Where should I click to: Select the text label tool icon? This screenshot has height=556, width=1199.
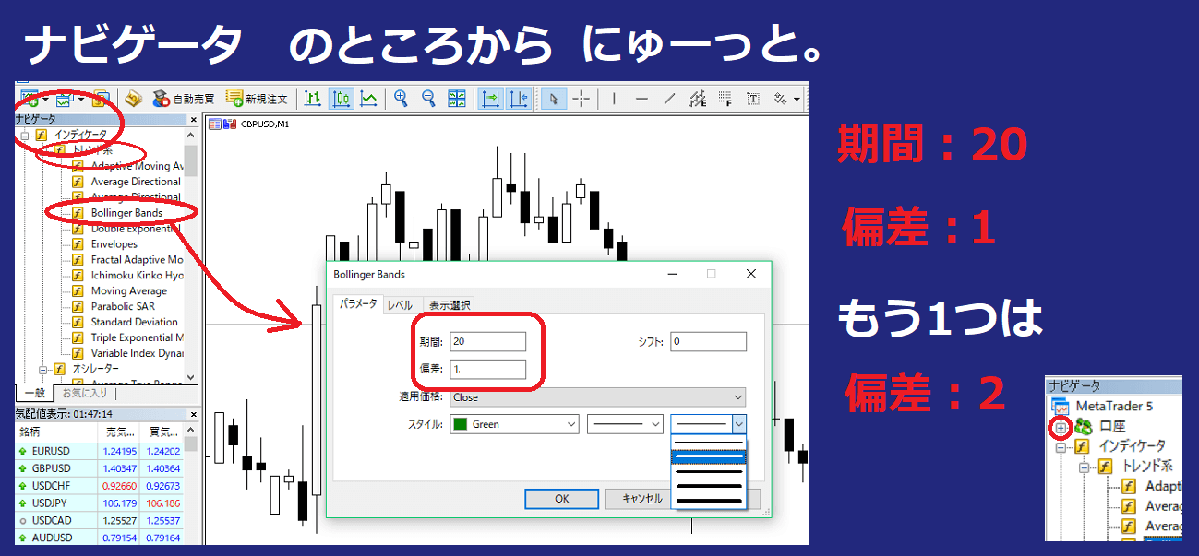(752, 99)
